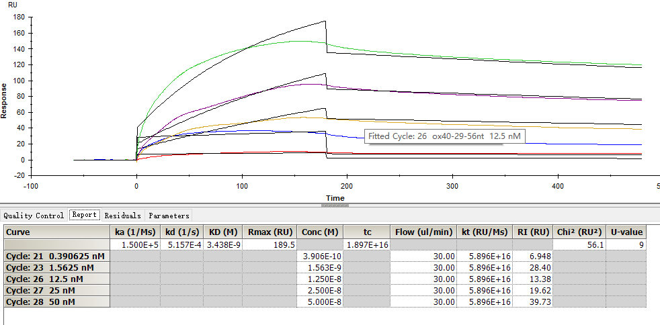Select the ka value 1.500E+5 cell
Screen dimensions: 660x325
pos(135,245)
